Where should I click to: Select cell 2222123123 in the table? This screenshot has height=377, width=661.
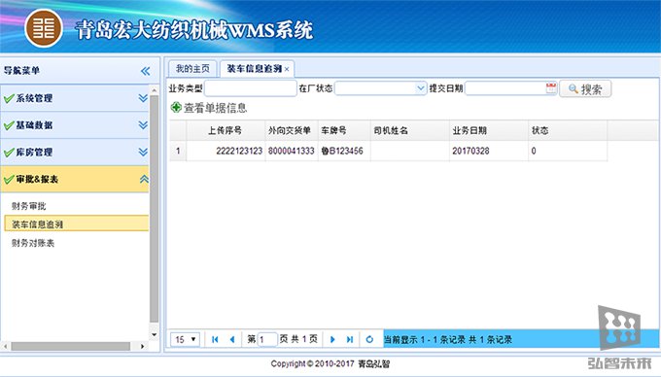226,151
